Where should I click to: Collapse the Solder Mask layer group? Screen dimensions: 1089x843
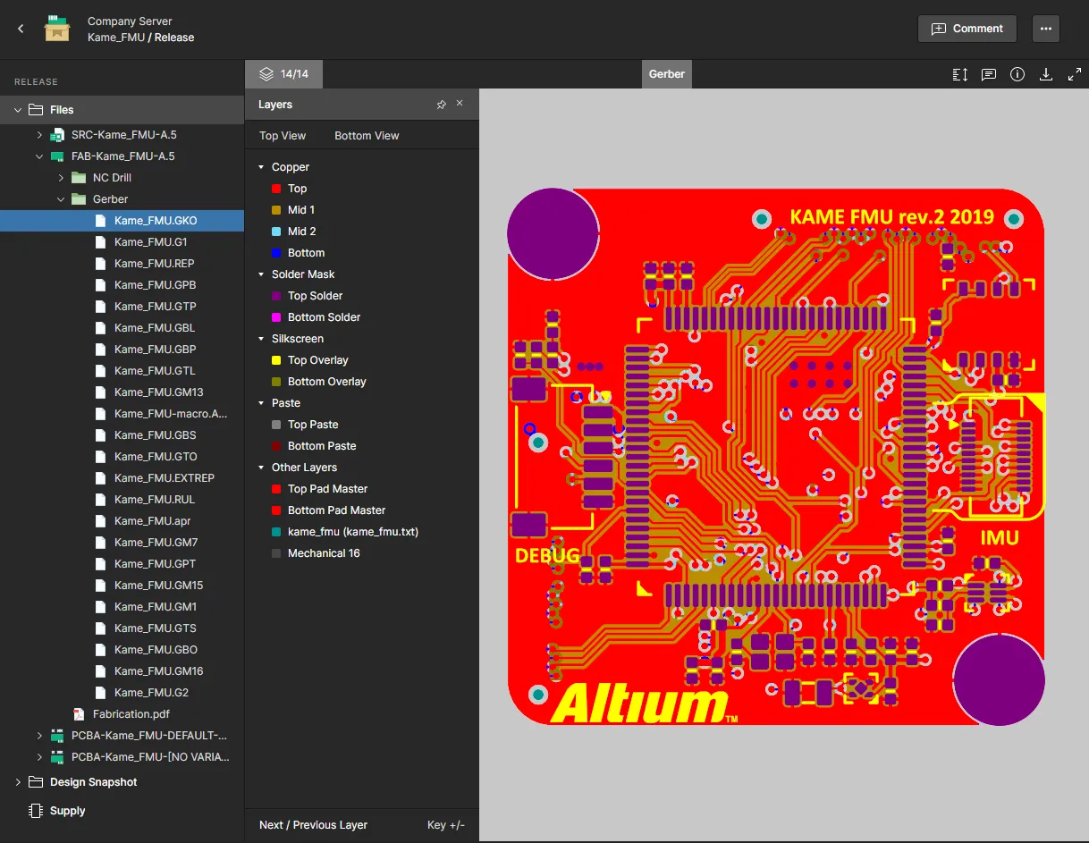tap(261, 274)
